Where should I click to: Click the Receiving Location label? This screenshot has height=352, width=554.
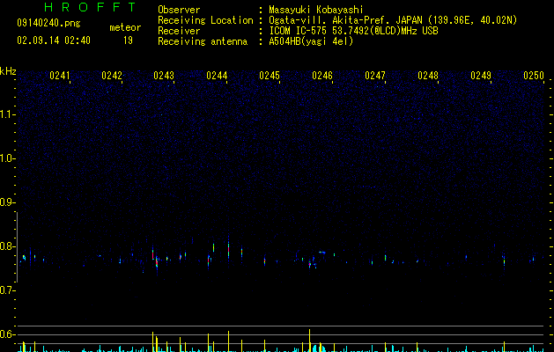click(x=205, y=20)
